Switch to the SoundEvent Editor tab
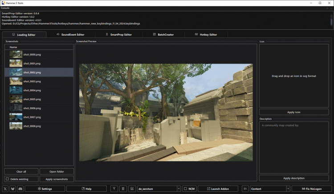The width and height of the screenshot is (334, 194). (x=70, y=34)
